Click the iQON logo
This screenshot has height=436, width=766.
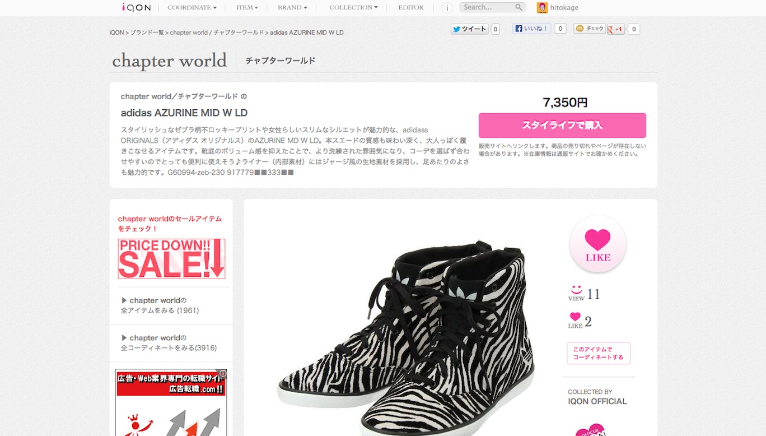click(x=136, y=7)
